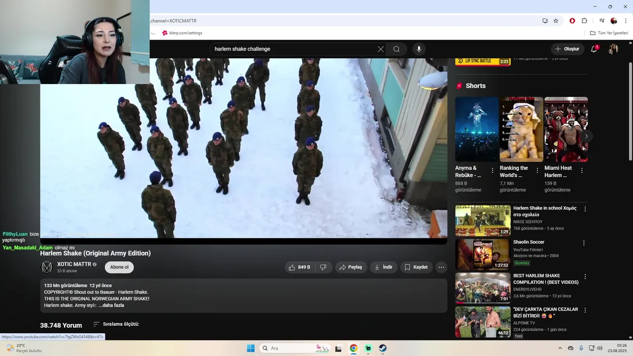Viewport: 633px width, 356px height.
Task: Open BEST HARLEM SHAKE COMPILATION title
Action: (545, 279)
